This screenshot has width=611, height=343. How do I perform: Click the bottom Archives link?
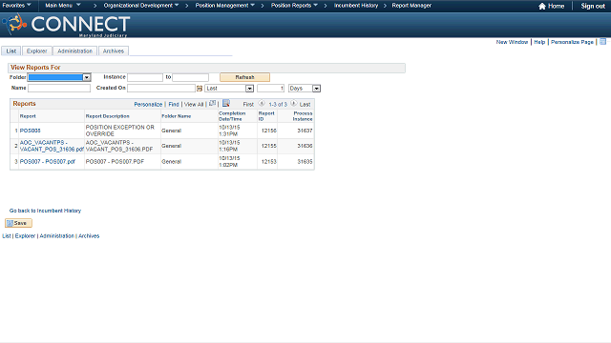89,235
